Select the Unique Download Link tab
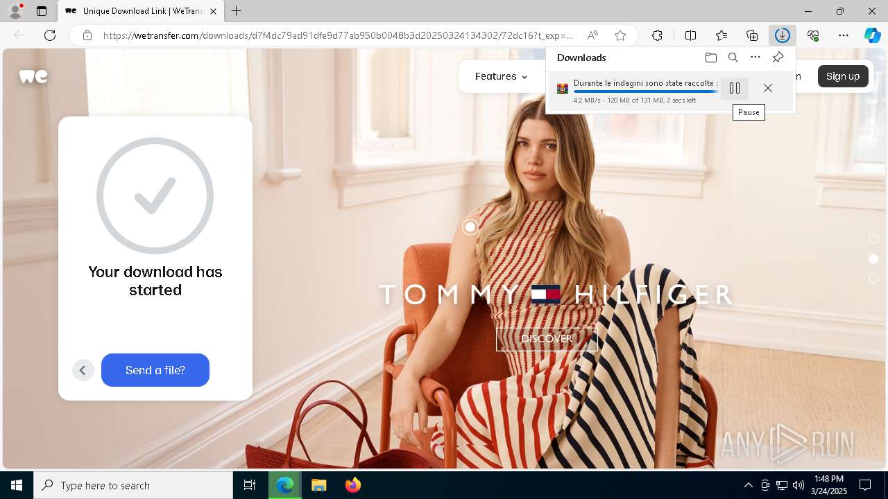The image size is (888, 499). point(142,11)
